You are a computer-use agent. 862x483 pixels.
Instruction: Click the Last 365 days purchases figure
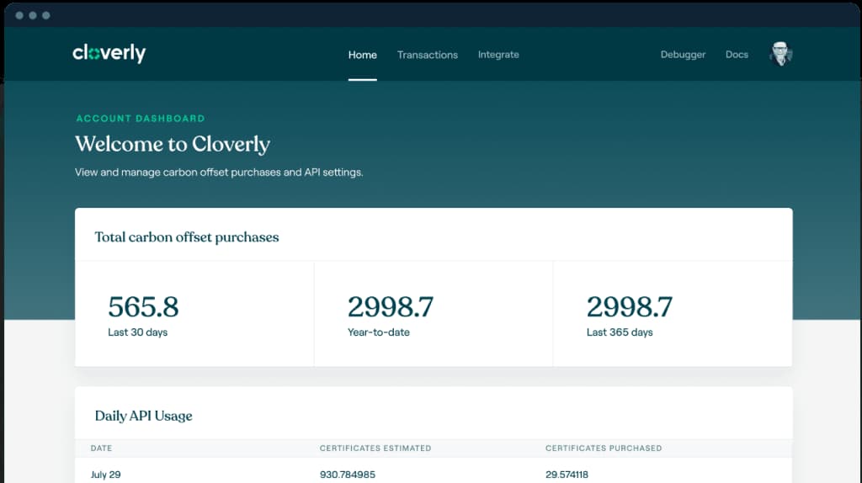[629, 307]
